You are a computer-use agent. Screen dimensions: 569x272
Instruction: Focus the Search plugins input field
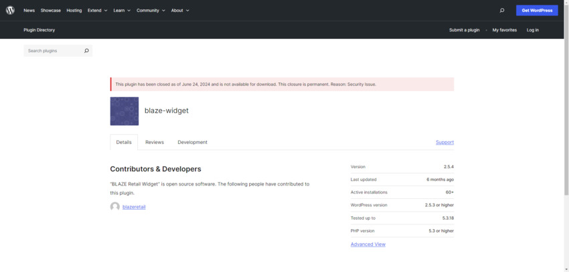click(52, 51)
